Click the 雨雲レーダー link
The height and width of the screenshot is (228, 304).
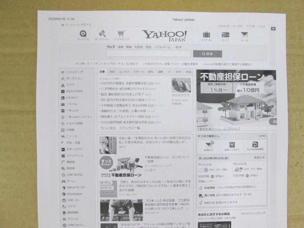click(x=207, y=181)
